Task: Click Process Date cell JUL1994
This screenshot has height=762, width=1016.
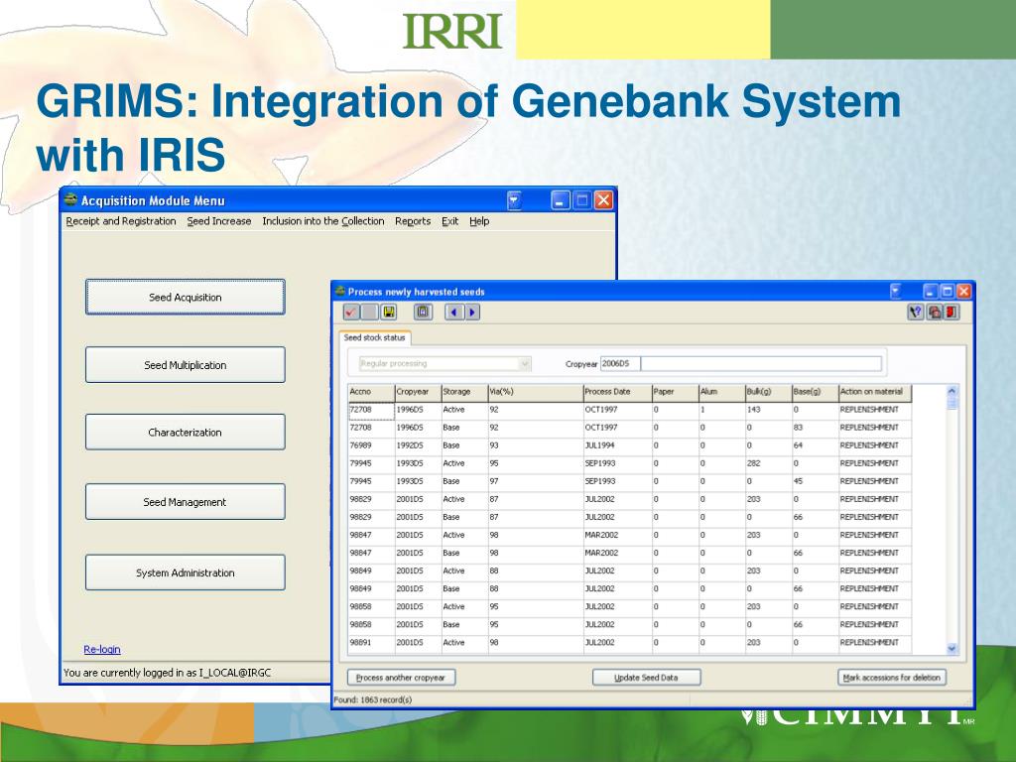Action: click(617, 445)
